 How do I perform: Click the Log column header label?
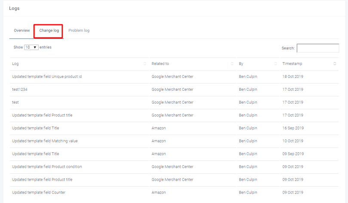click(15, 64)
